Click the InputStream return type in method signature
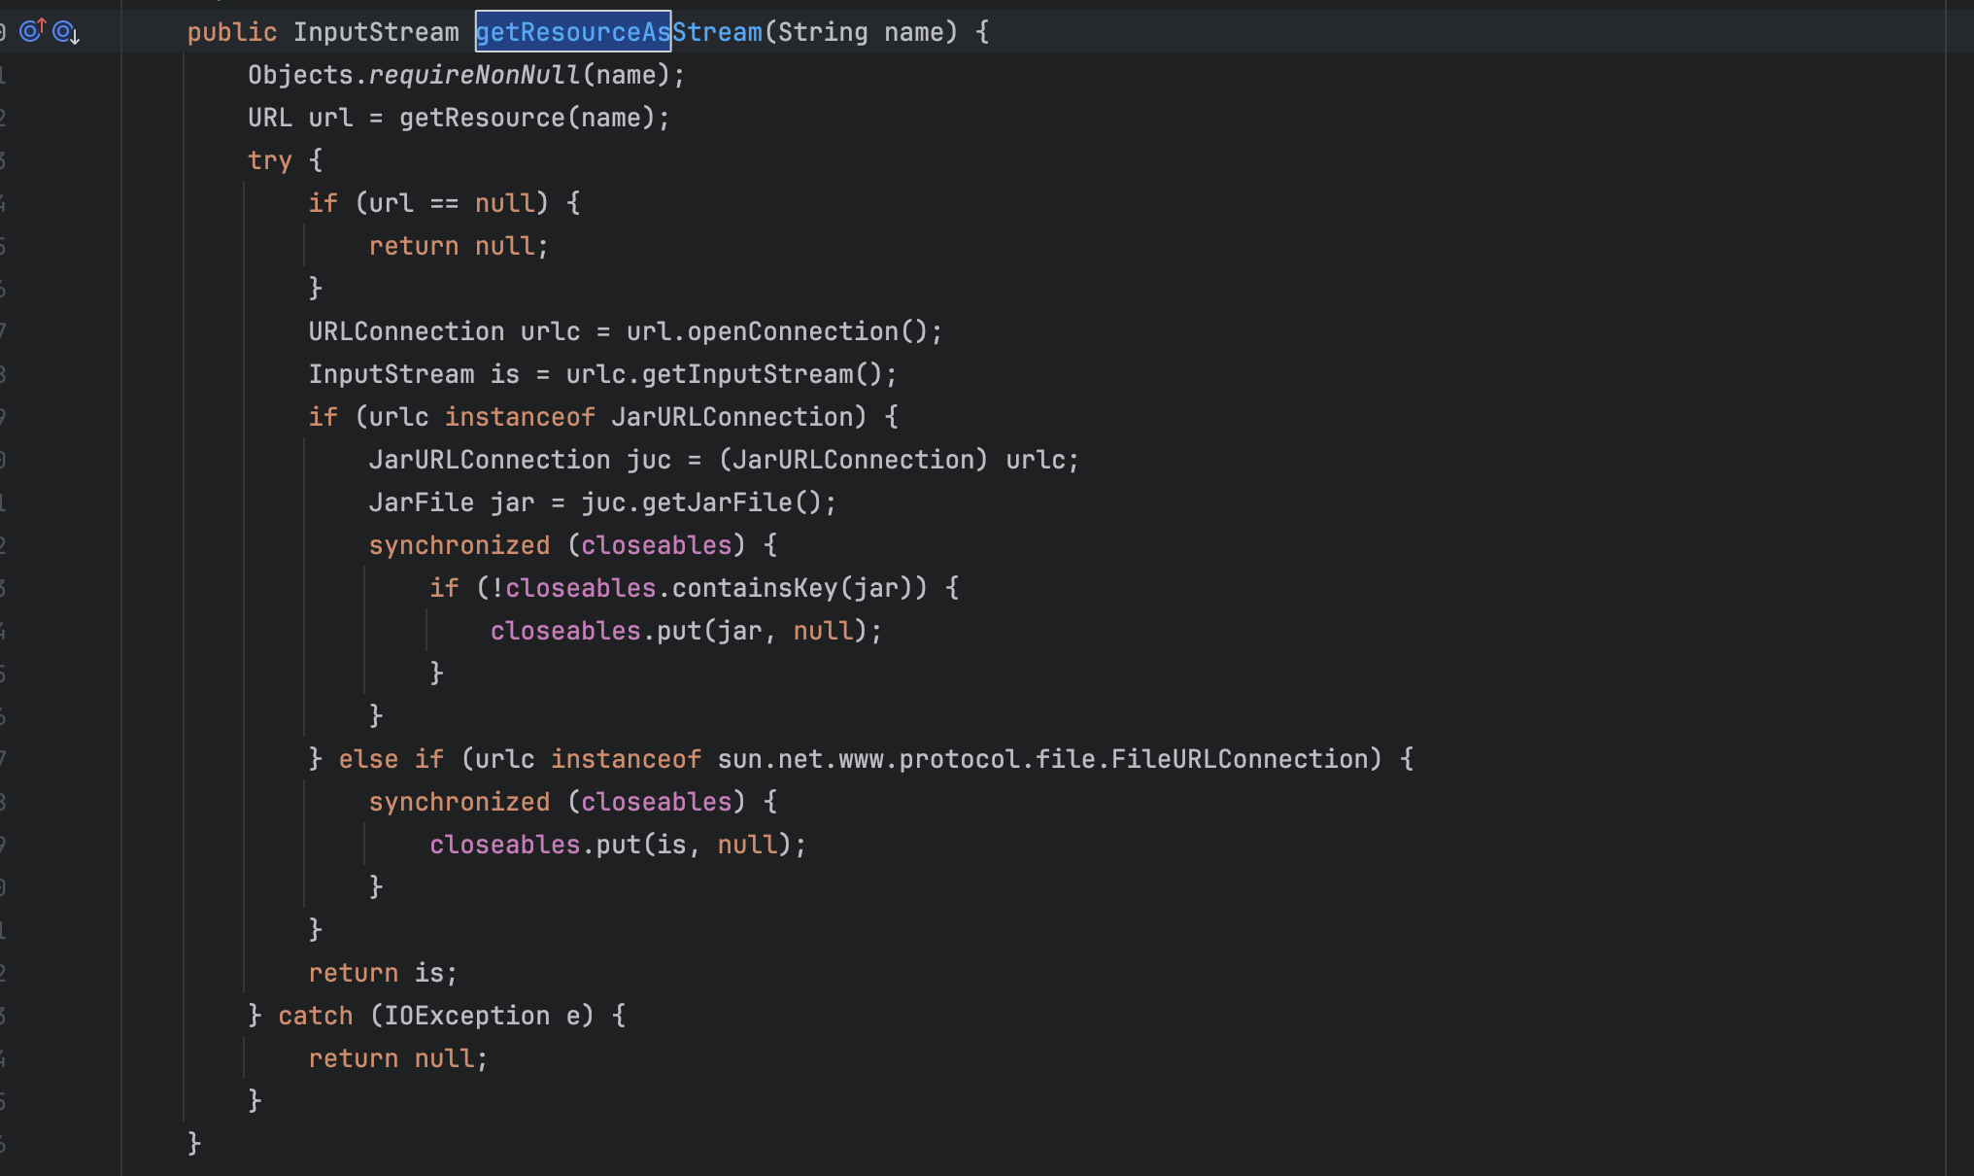Image resolution: width=1974 pixels, height=1176 pixels. pos(376,32)
